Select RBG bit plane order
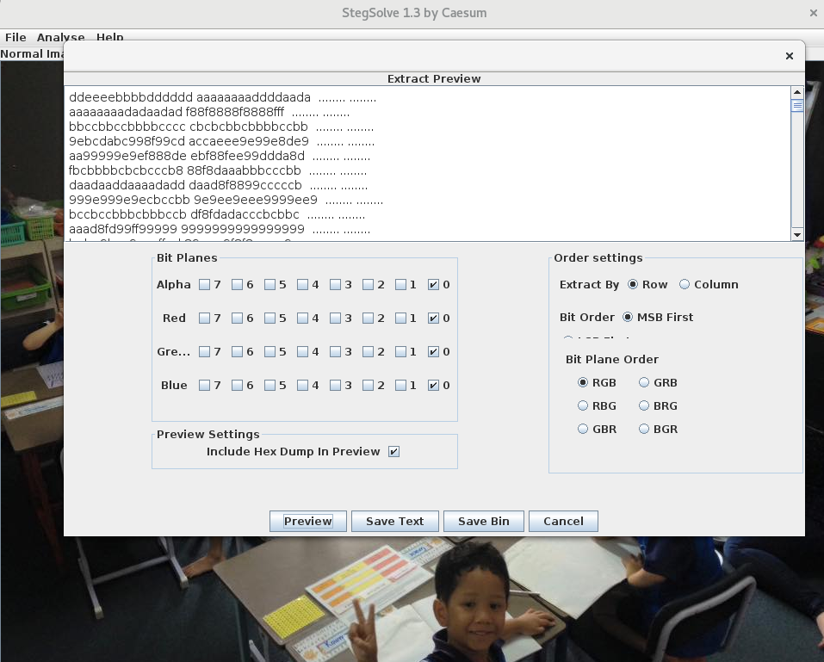Image resolution: width=824 pixels, height=662 pixels. point(582,405)
